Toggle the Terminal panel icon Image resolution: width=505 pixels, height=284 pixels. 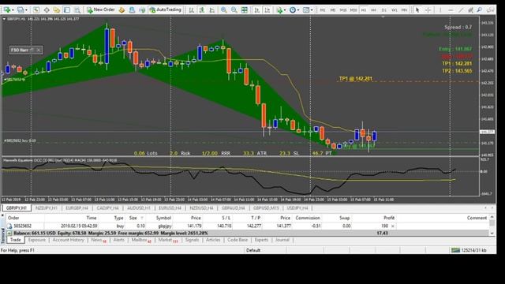(x=67, y=10)
